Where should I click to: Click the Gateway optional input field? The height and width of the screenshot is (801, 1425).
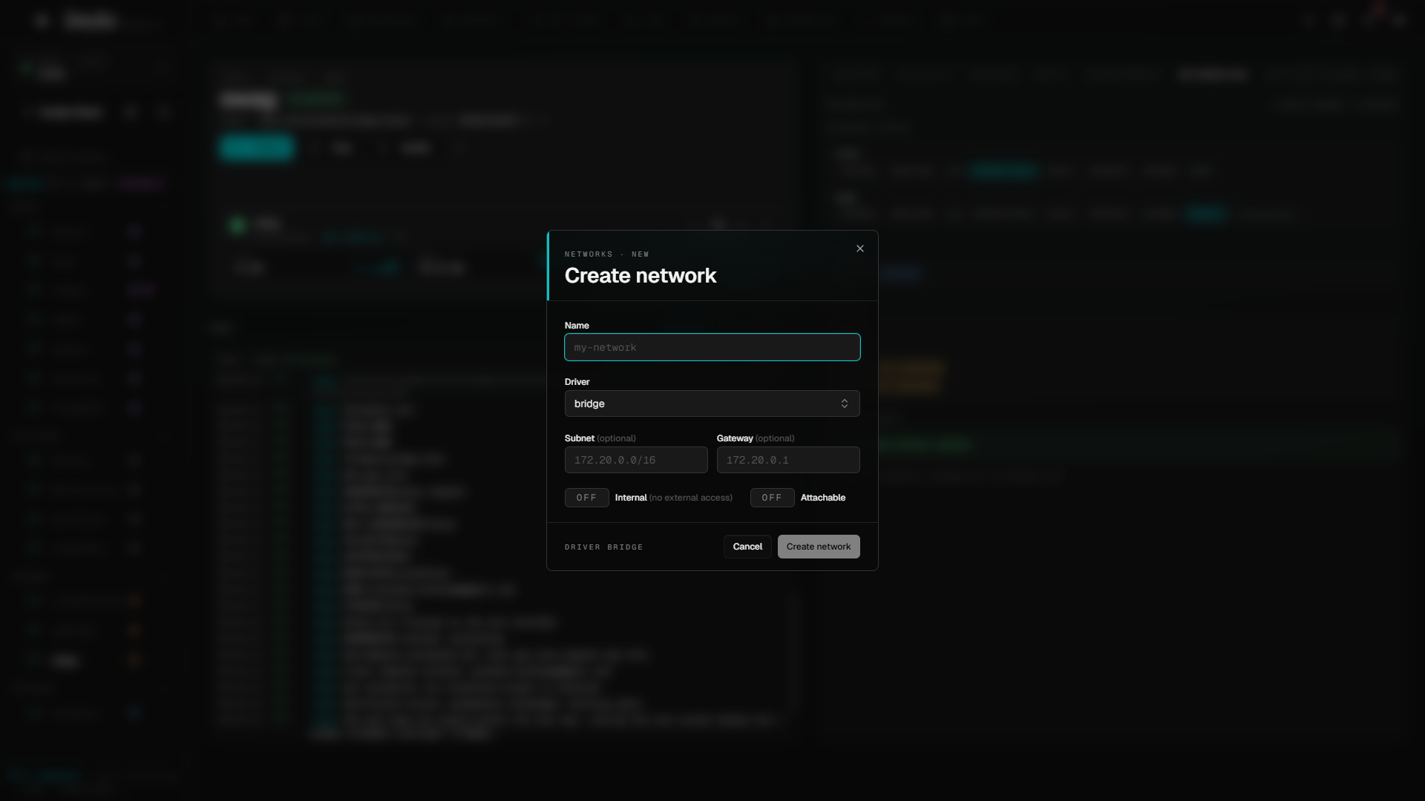[788, 460]
